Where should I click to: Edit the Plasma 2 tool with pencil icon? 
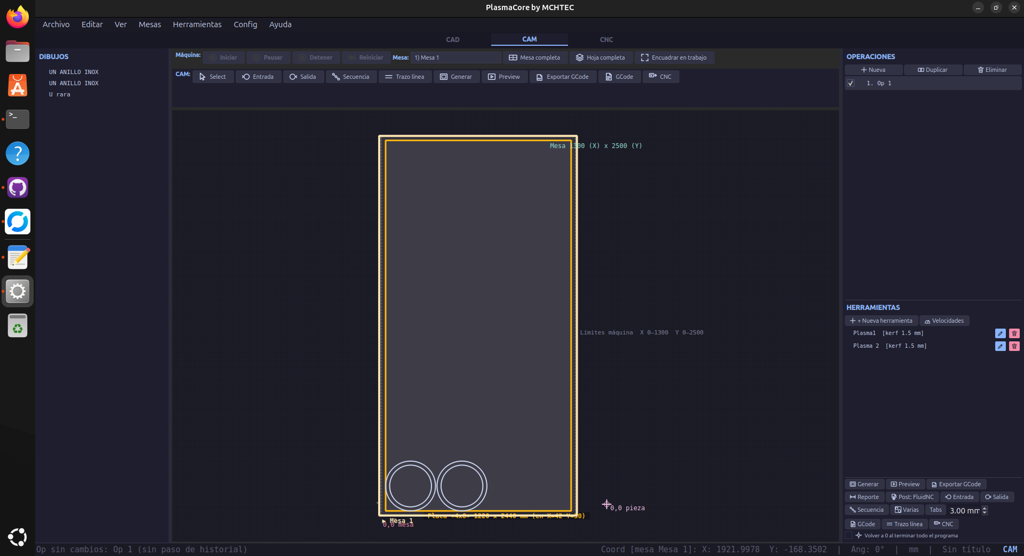(1000, 346)
